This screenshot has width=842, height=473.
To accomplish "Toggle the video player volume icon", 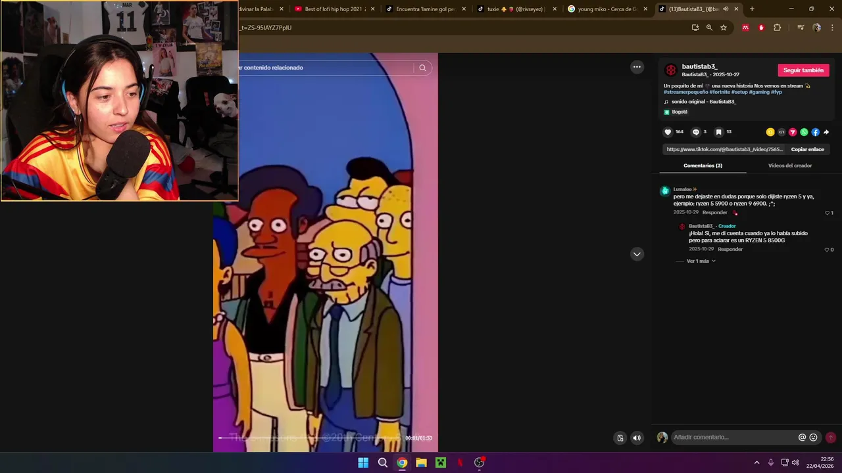I will tap(637, 438).
